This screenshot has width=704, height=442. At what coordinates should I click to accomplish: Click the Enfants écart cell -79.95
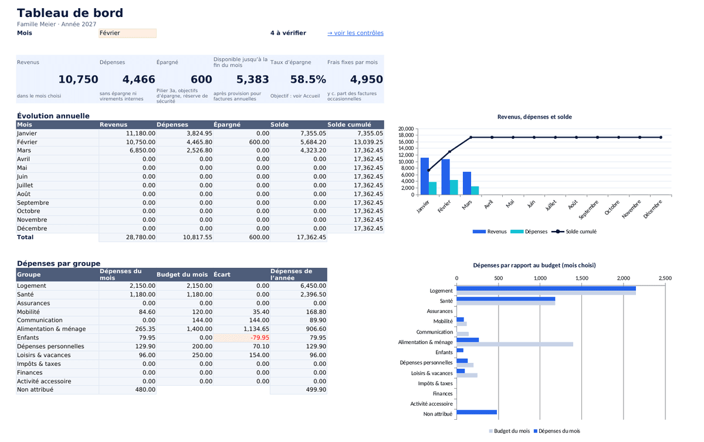[241, 338]
